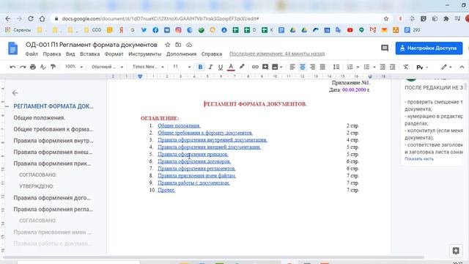This screenshot has height=264, width=469.
Task: Click the Redo icon in the toolbar
Action: coord(23,67)
